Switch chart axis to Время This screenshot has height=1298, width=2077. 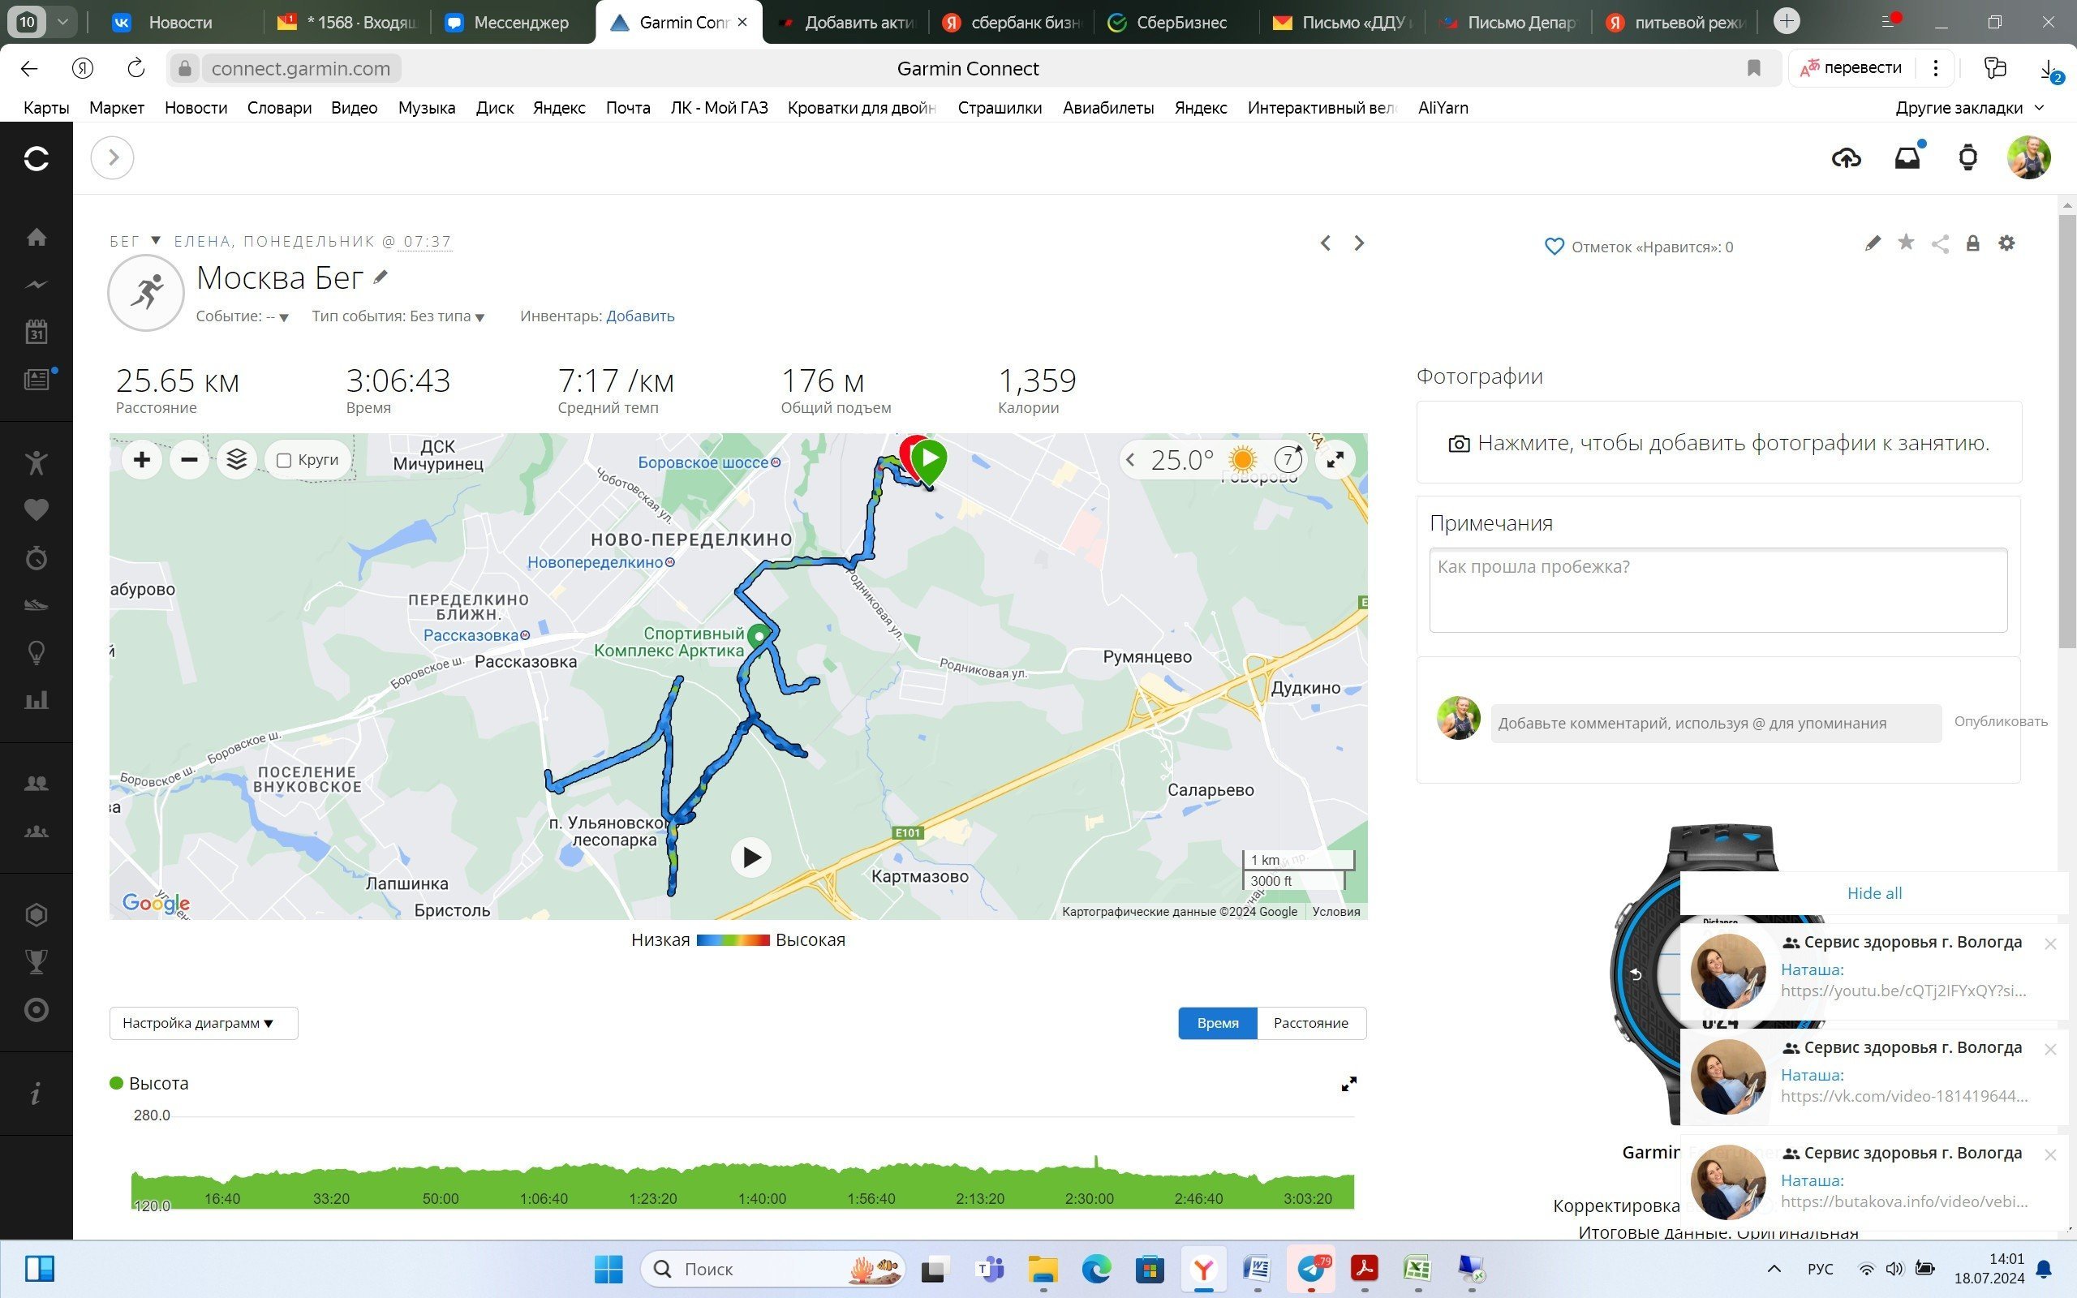coord(1218,1023)
